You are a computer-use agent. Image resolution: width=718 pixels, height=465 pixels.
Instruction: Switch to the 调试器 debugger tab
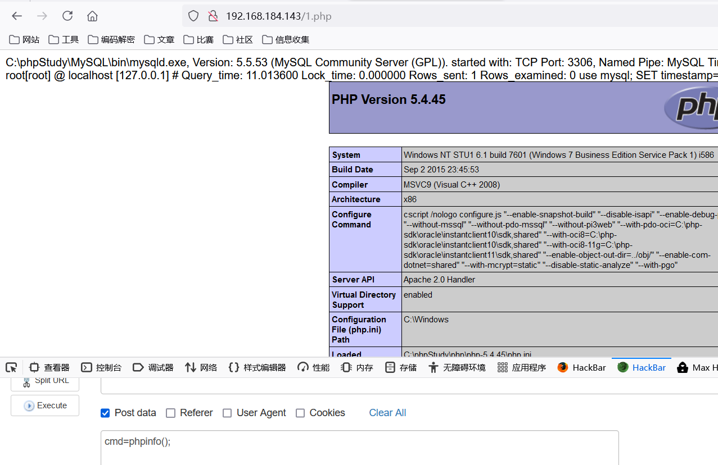(x=153, y=367)
